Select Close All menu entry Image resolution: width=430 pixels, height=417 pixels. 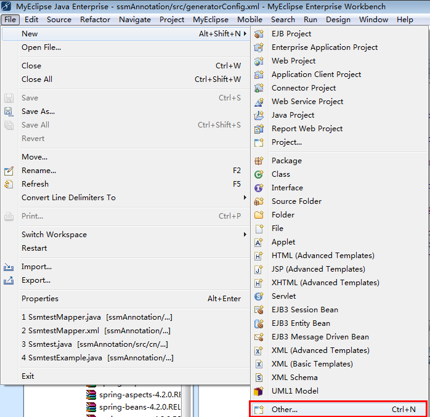coord(126,79)
